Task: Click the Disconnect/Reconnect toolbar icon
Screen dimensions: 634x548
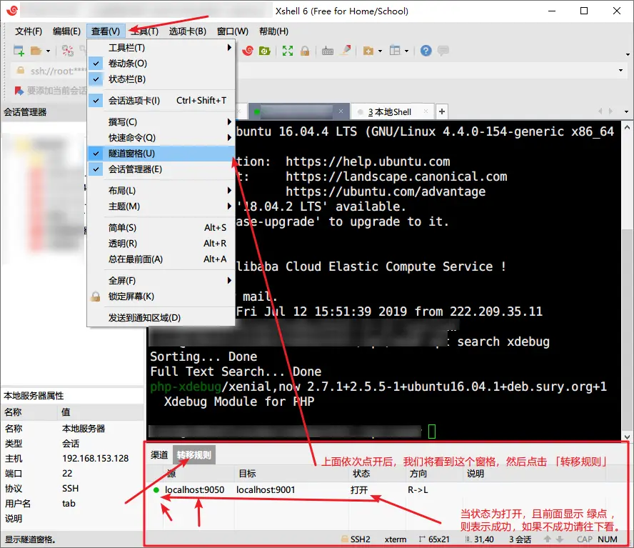Action: click(68, 51)
